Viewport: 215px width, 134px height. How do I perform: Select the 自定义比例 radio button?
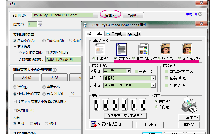coord(44,94)
